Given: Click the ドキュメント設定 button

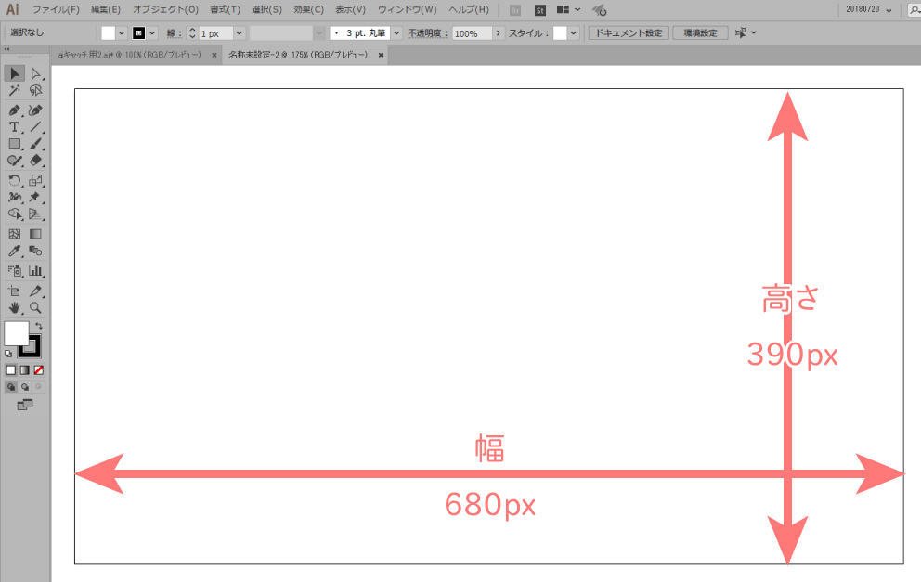Looking at the screenshot, I should pyautogui.click(x=629, y=33).
